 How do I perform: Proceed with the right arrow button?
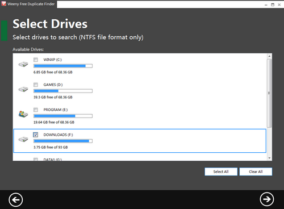(x=267, y=199)
